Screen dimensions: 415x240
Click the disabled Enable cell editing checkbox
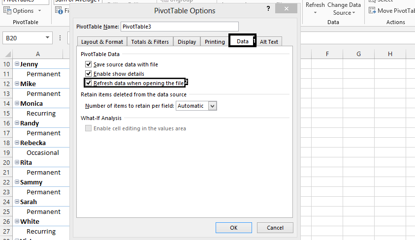pos(89,128)
